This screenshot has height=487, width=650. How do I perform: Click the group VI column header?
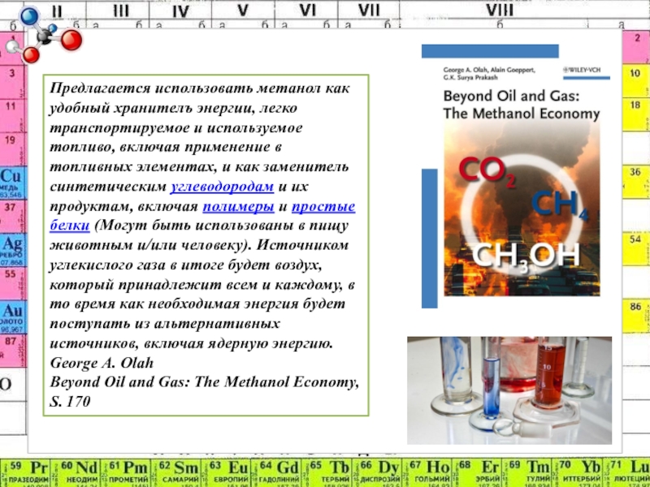pos(307,10)
